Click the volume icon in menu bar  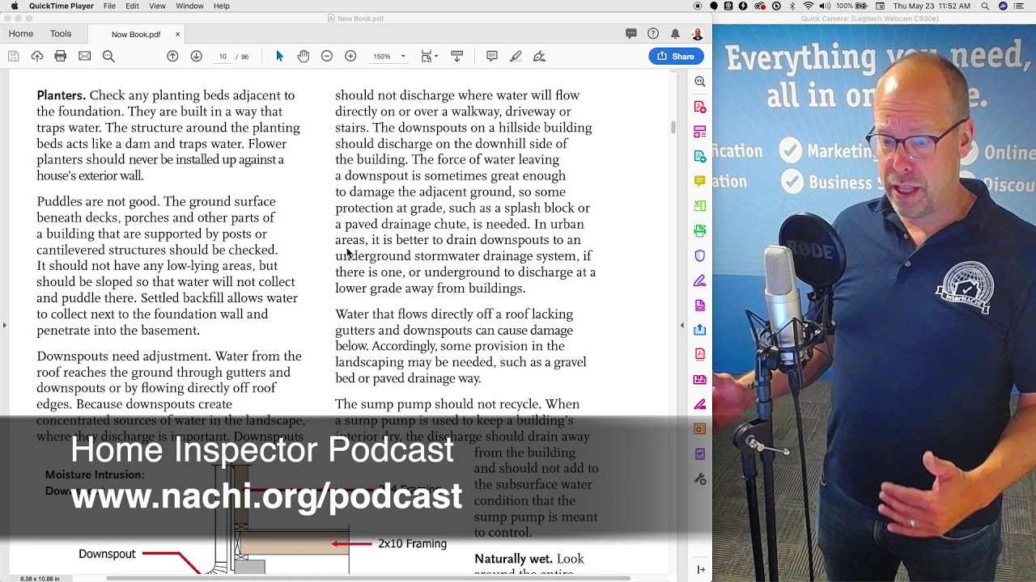(825, 6)
